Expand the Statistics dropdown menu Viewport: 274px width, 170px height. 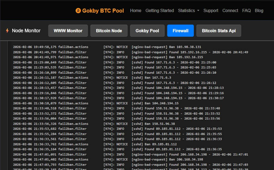[188, 11]
